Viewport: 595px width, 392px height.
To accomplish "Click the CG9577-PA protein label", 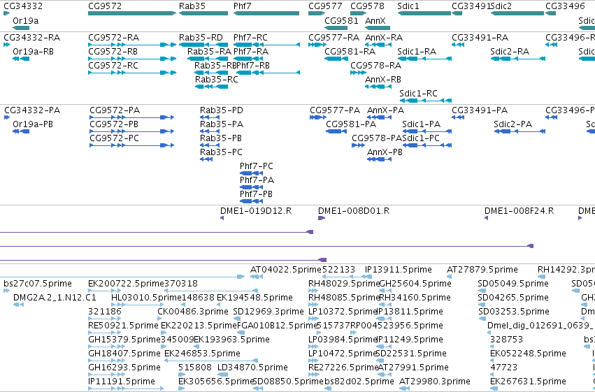I will point(335,110).
